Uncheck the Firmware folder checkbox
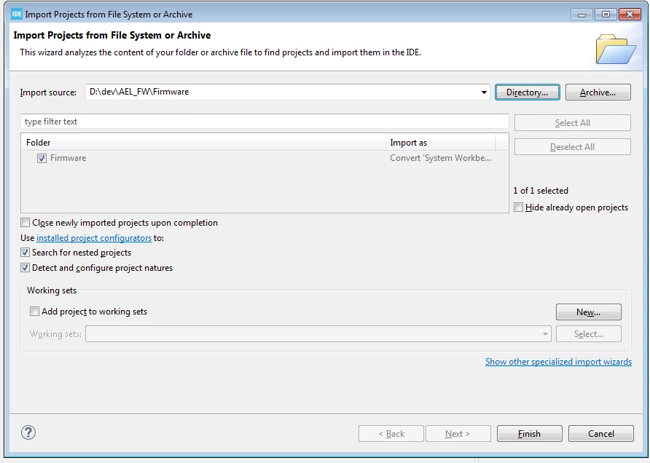650x463 pixels. pyautogui.click(x=42, y=158)
